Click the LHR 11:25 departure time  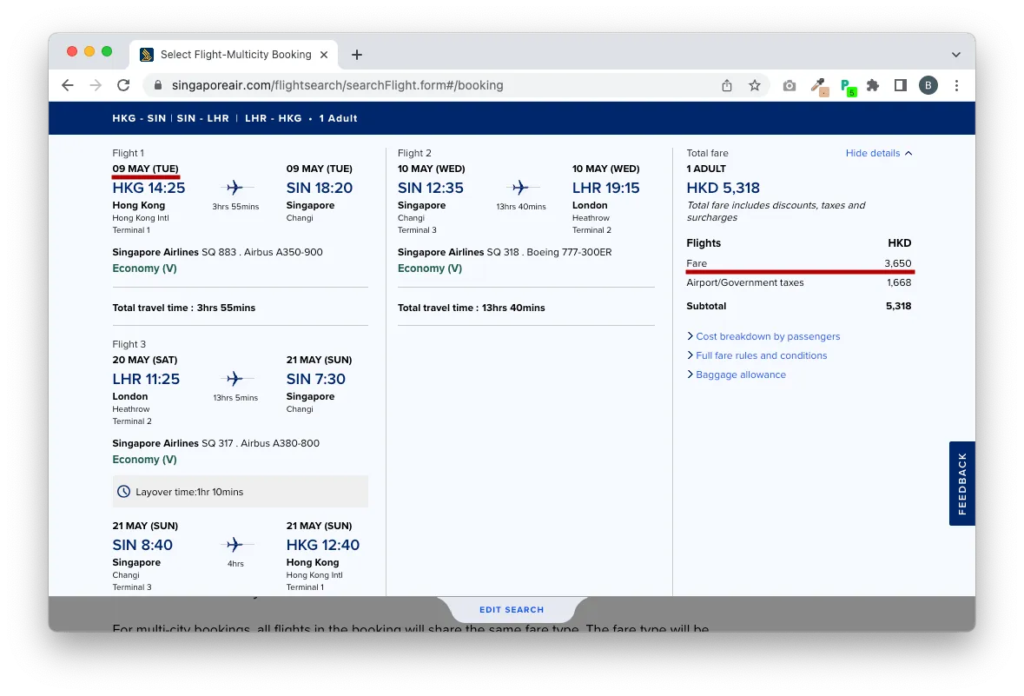(146, 378)
